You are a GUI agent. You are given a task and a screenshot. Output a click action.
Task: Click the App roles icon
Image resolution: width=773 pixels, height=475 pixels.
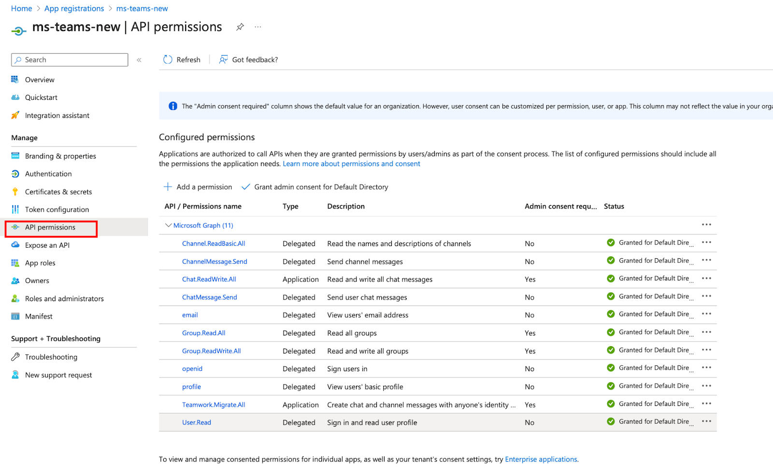[x=15, y=263]
